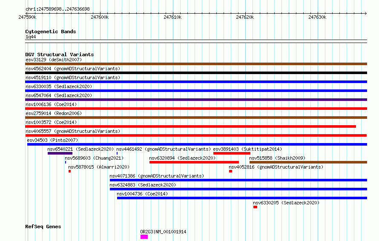Click the nsv1004736 (Coe2014) label
Viewport: 379px width, 241px height.
pos(142,194)
